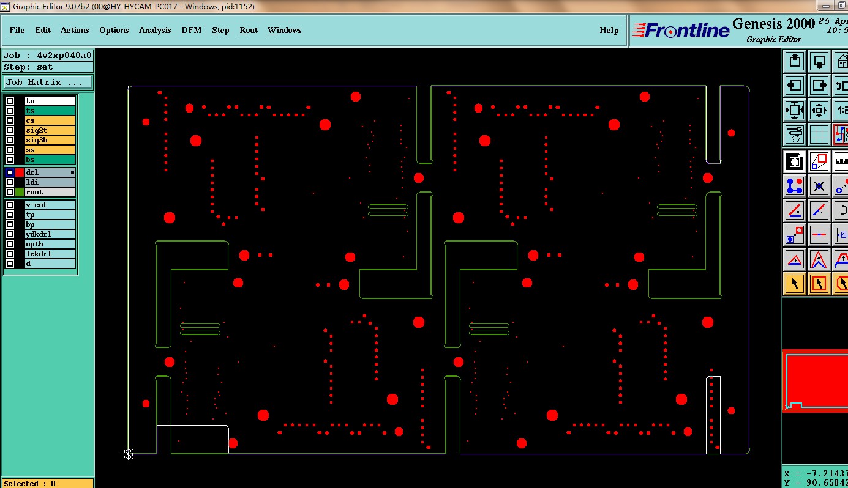Select the drl layer name

pos(50,172)
